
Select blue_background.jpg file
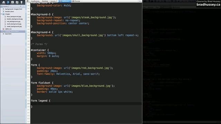(x=14, y=17)
